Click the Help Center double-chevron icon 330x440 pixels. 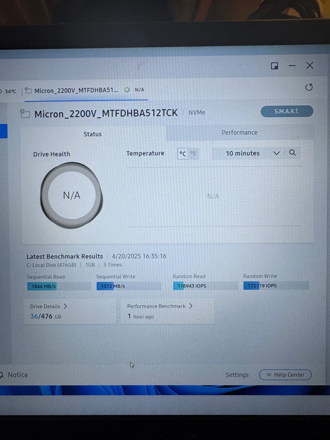pyautogui.click(x=269, y=375)
